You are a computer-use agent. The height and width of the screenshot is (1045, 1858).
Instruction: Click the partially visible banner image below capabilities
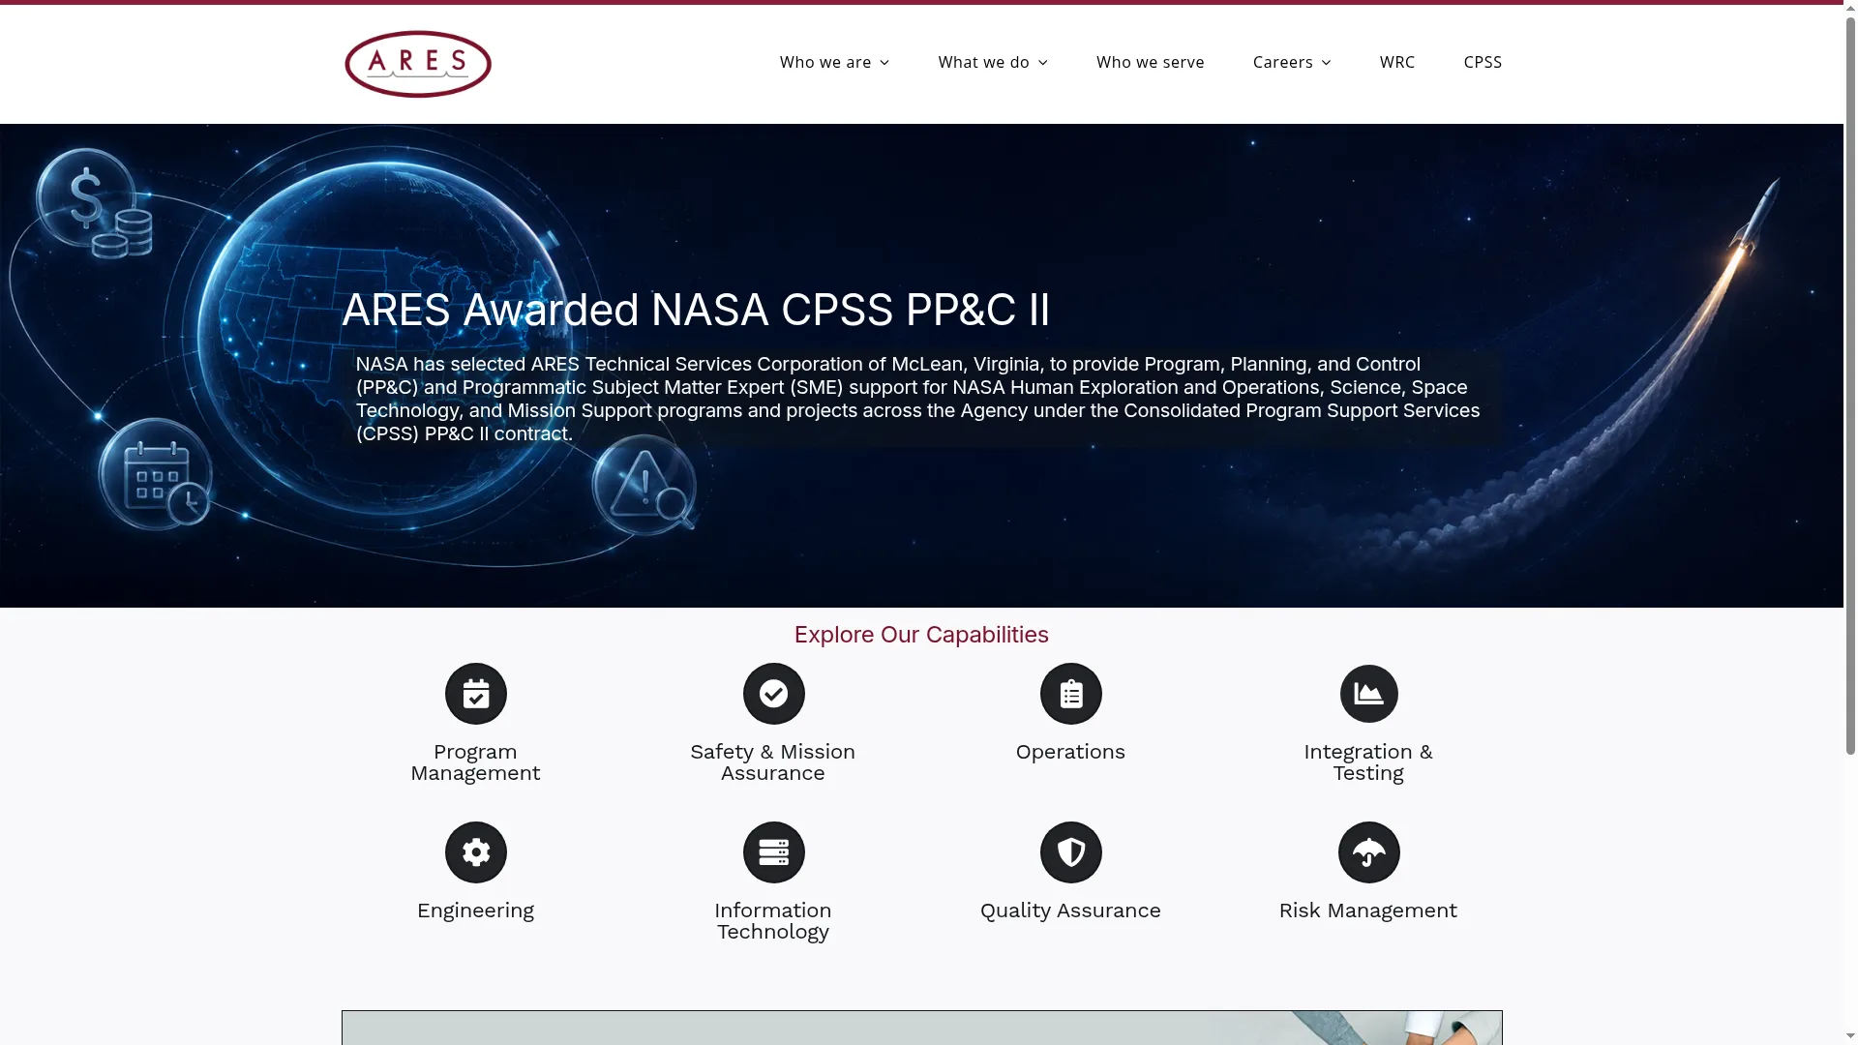coord(921,1028)
